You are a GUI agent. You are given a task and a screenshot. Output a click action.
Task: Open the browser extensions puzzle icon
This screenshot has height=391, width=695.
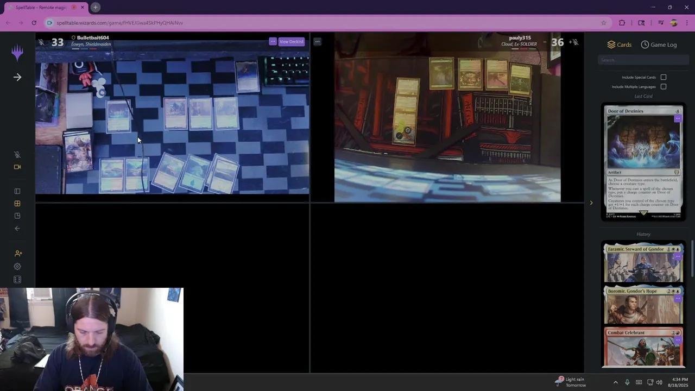pyautogui.click(x=622, y=23)
